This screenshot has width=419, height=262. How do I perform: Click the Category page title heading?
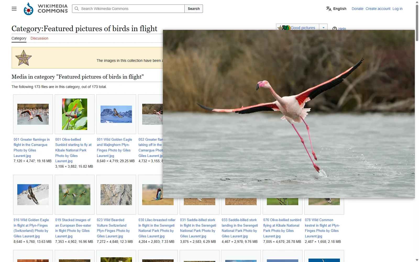click(x=84, y=29)
